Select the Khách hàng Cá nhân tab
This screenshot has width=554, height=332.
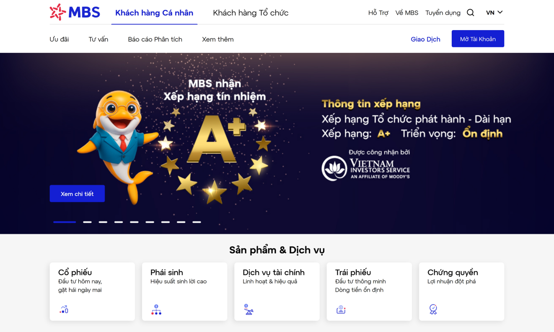[x=154, y=13]
